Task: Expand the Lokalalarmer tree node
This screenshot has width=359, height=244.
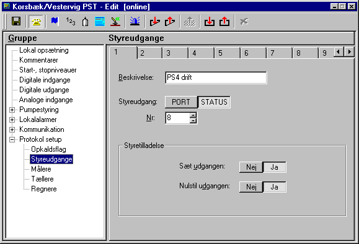Action: click(12, 120)
